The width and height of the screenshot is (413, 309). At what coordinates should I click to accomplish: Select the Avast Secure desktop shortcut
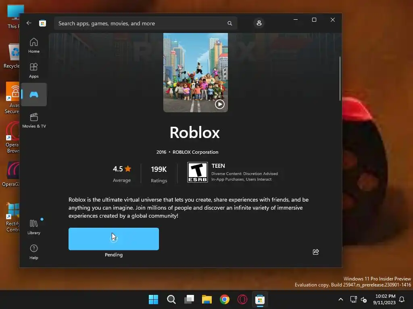[12, 98]
